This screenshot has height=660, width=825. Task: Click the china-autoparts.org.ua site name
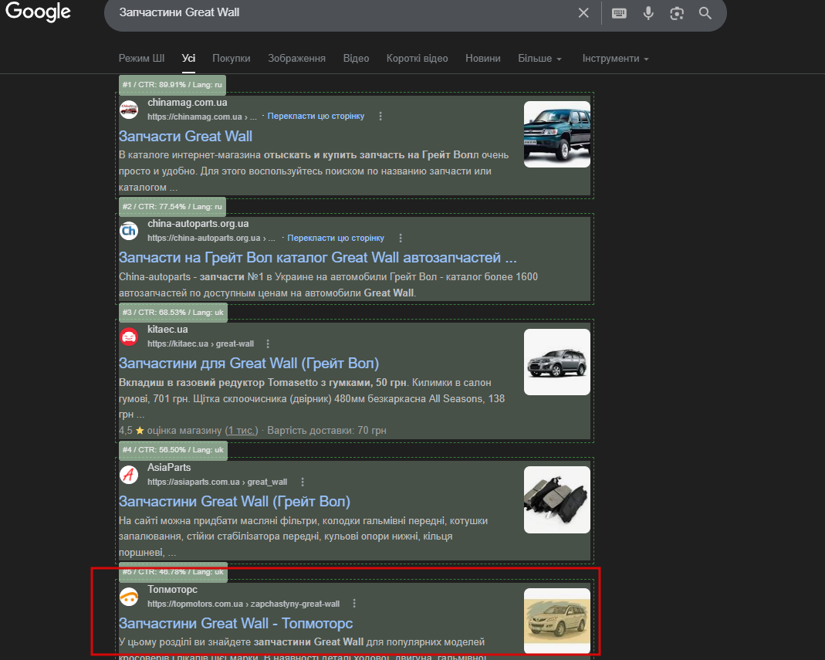point(198,223)
